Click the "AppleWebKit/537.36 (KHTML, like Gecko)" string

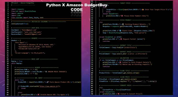(x=35, y=47)
